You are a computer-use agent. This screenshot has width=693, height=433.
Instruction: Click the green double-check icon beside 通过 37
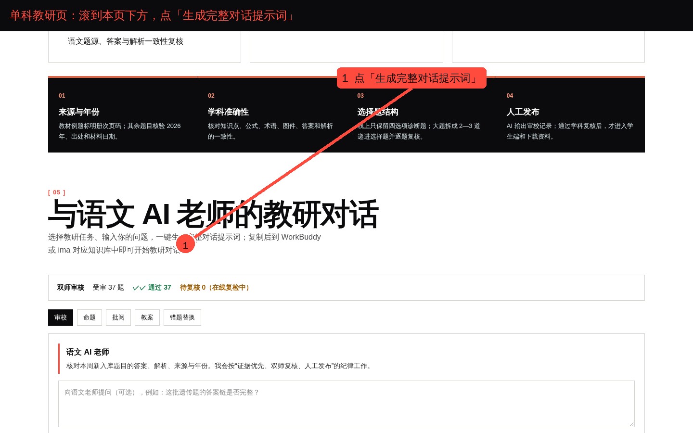pyautogui.click(x=139, y=288)
